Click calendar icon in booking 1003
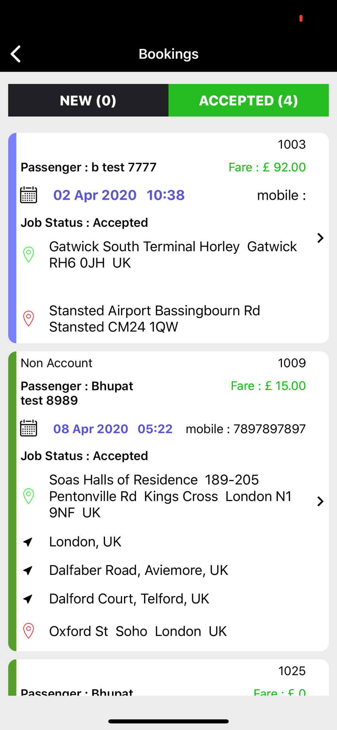Viewport: 337px width, 730px height. point(28,195)
